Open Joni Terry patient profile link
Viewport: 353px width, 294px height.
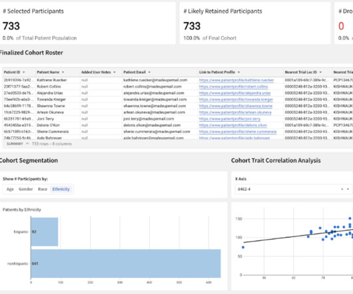pos(230,118)
